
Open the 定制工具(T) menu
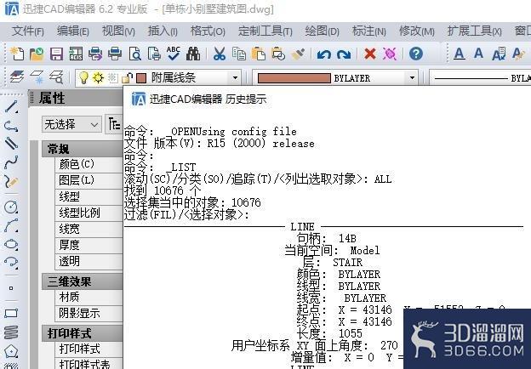(265, 31)
